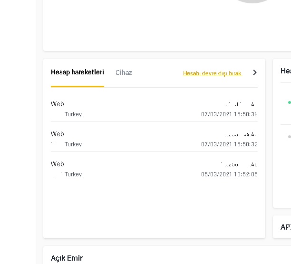The width and height of the screenshot is (291, 264).
Task: Click the 05/03/2021 10:52:05 timestamp
Action: 229,174
